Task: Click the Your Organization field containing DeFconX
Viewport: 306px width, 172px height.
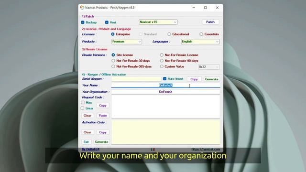Action: click(x=166, y=92)
